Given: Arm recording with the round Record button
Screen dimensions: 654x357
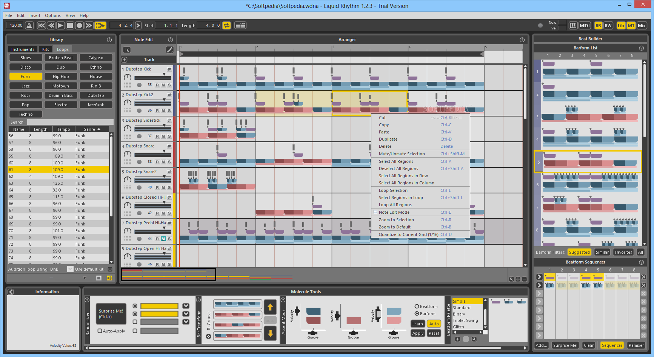Looking at the screenshot, I should 79,25.
